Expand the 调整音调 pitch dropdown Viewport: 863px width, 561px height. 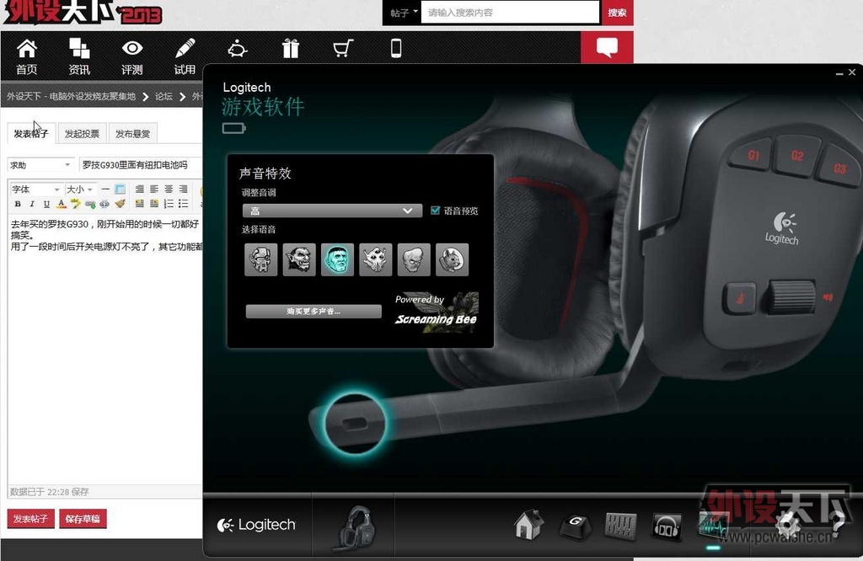[x=332, y=211]
